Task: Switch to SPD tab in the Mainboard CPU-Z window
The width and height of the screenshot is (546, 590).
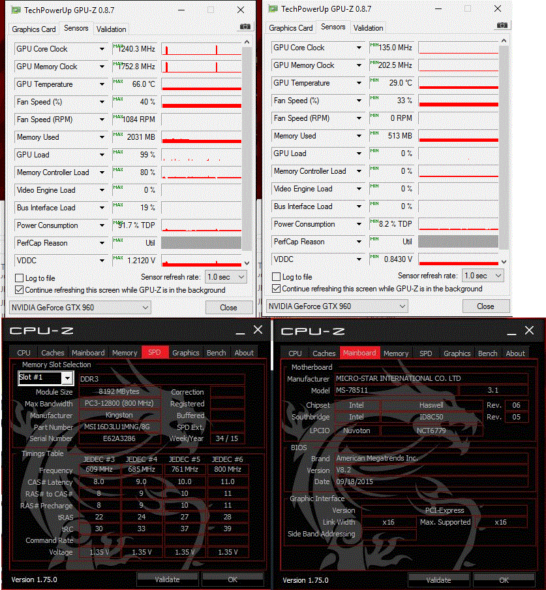Action: (x=426, y=353)
